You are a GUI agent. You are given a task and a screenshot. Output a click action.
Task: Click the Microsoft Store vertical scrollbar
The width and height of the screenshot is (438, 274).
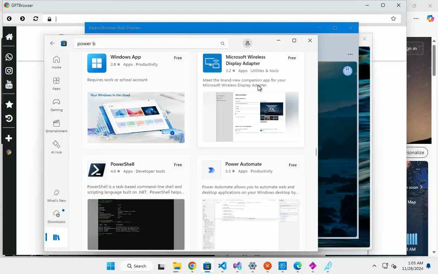click(316, 151)
